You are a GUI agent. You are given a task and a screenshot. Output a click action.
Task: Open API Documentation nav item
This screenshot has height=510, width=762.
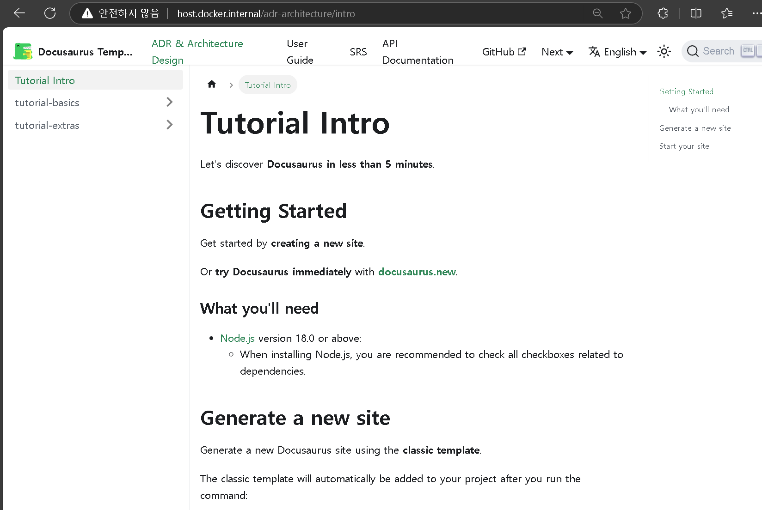[x=418, y=52]
